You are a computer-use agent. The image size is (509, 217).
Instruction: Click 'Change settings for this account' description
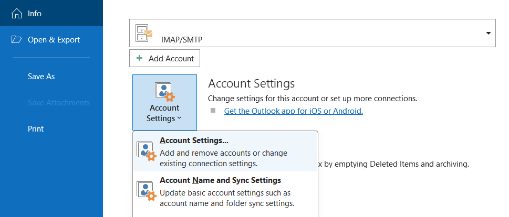(313, 98)
